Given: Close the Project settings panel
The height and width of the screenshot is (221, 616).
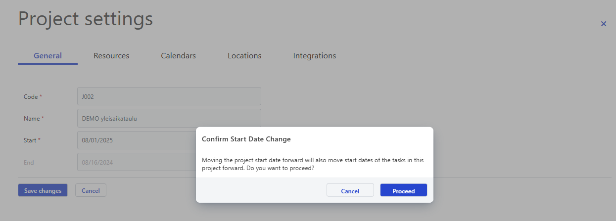Looking at the screenshot, I should point(603,24).
